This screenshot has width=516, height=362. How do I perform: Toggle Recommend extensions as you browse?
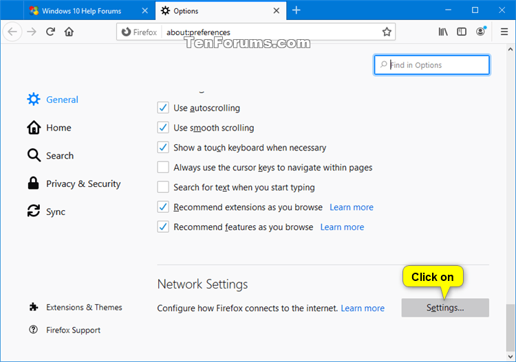(x=163, y=207)
